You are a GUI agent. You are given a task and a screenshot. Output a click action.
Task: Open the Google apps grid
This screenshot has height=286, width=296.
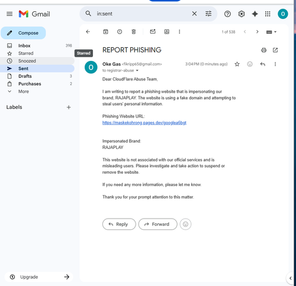[268, 14]
